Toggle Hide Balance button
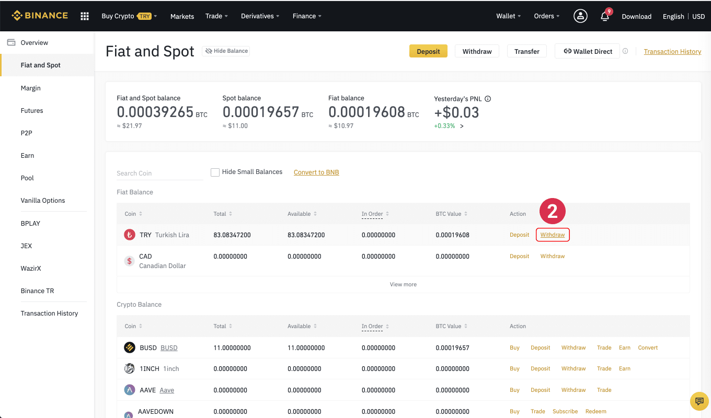Screen dimensions: 711x418 pos(226,51)
